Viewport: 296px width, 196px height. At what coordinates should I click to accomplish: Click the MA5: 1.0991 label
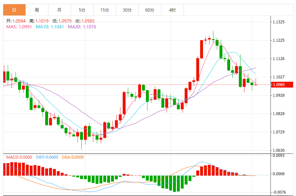19,27
